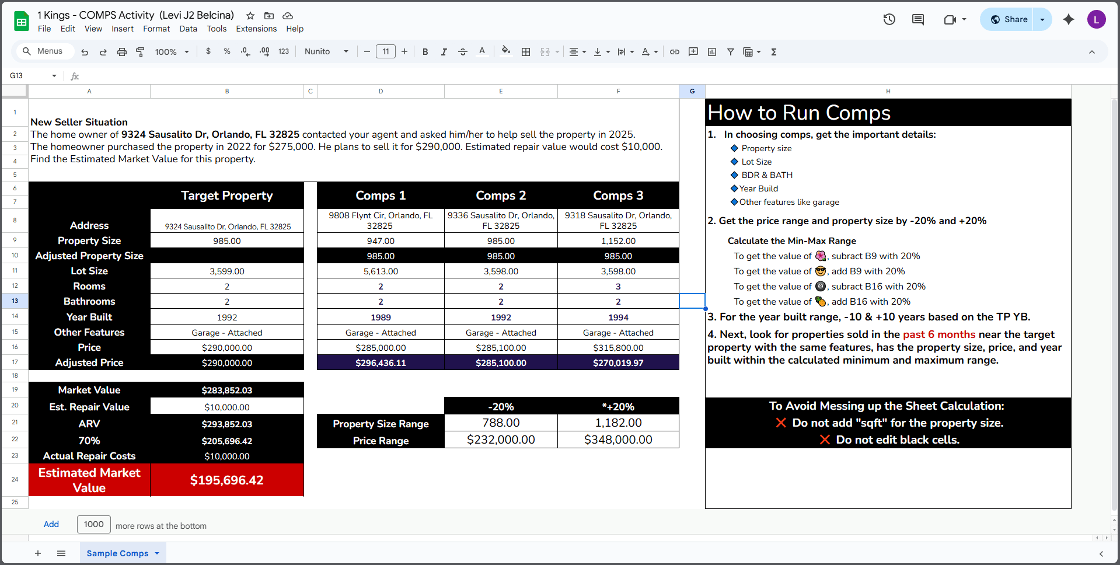Click the Redo arrow icon
The image size is (1120, 565).
point(103,52)
